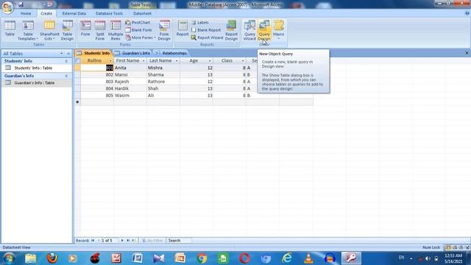The height and width of the screenshot is (265, 471).
Task: Open Google Chrome from taskbar
Action: click(x=202, y=258)
